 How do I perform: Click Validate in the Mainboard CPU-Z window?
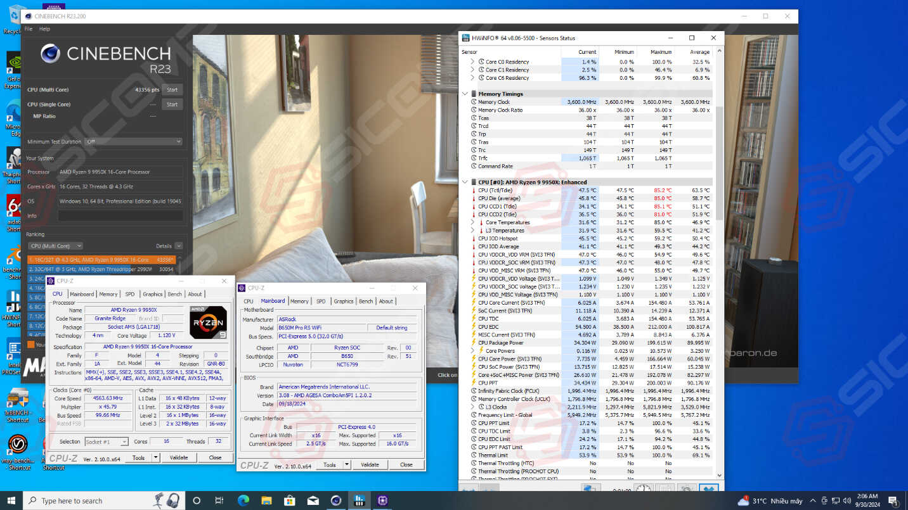[370, 464]
